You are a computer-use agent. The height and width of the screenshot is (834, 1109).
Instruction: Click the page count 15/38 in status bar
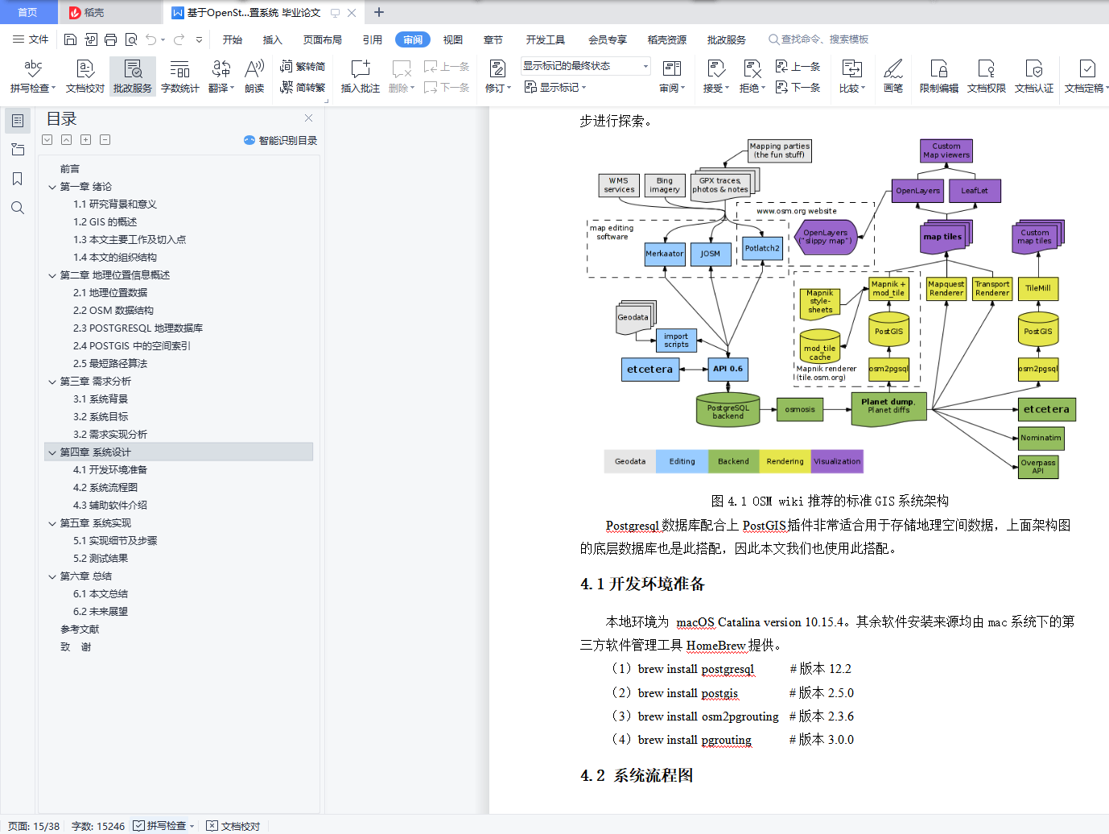[x=34, y=826]
